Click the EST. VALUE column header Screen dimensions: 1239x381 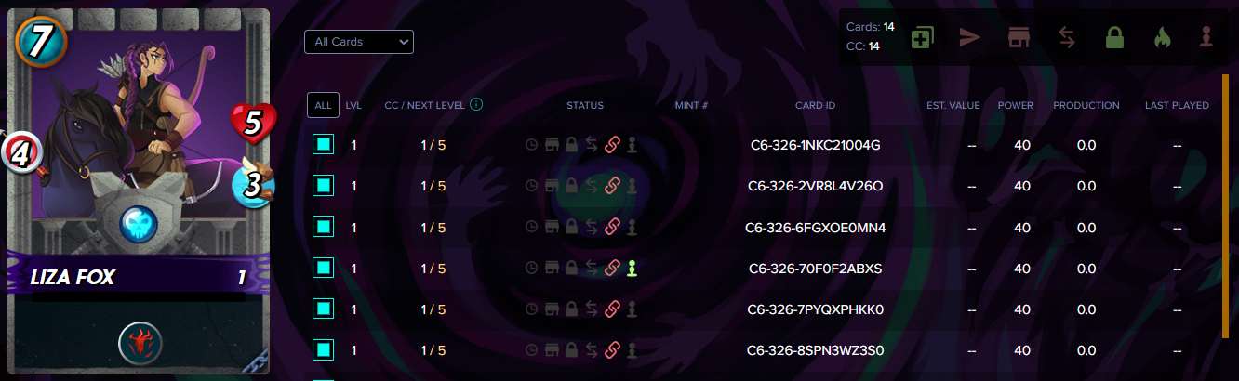click(x=953, y=105)
